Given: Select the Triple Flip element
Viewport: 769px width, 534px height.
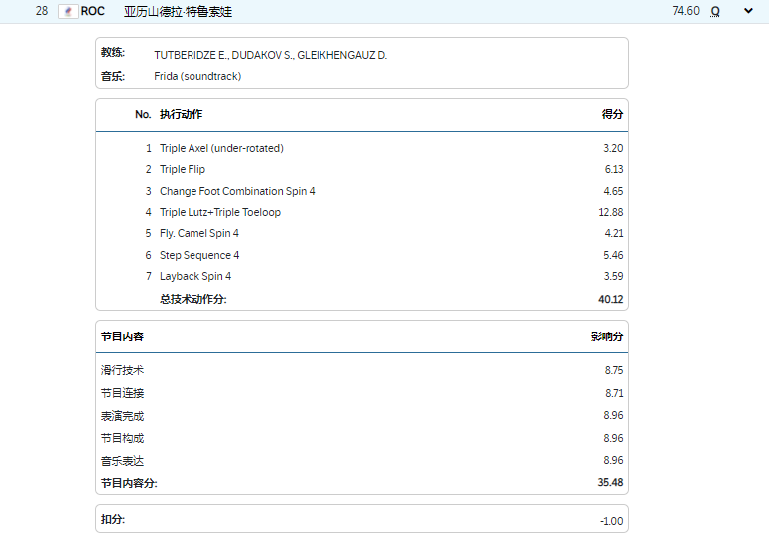Looking at the screenshot, I should point(183,170).
